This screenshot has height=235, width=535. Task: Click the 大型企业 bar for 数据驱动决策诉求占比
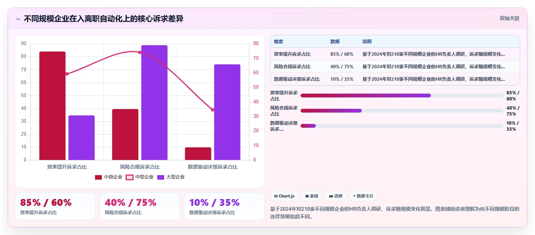click(x=227, y=112)
